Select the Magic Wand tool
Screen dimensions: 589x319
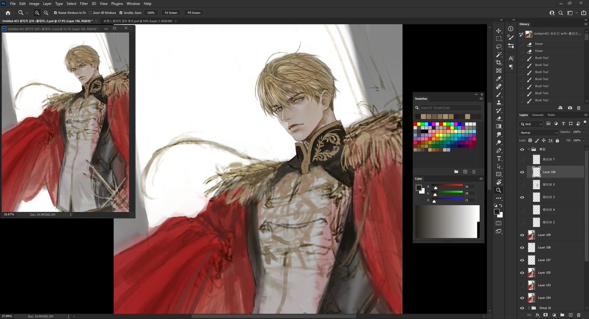click(x=499, y=54)
